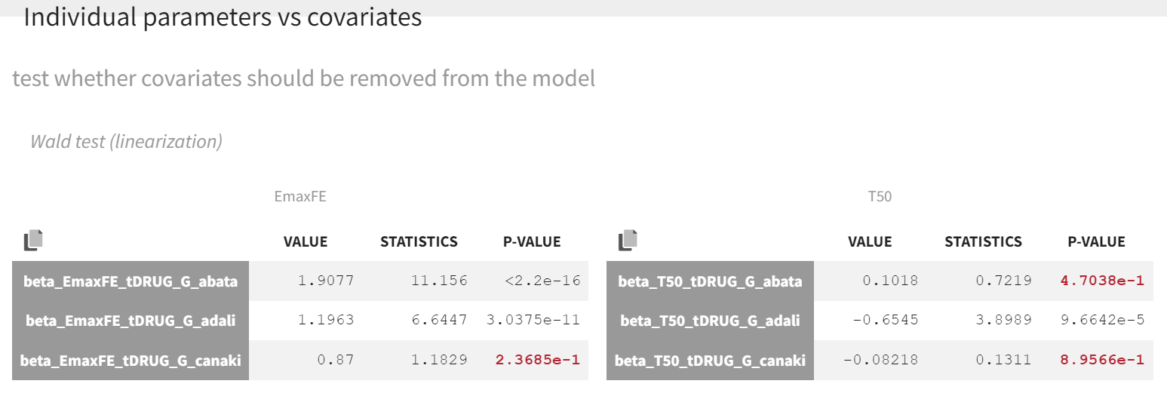Select the beta_EmaxFE_tDRUG_G_adali row header

[x=131, y=321]
